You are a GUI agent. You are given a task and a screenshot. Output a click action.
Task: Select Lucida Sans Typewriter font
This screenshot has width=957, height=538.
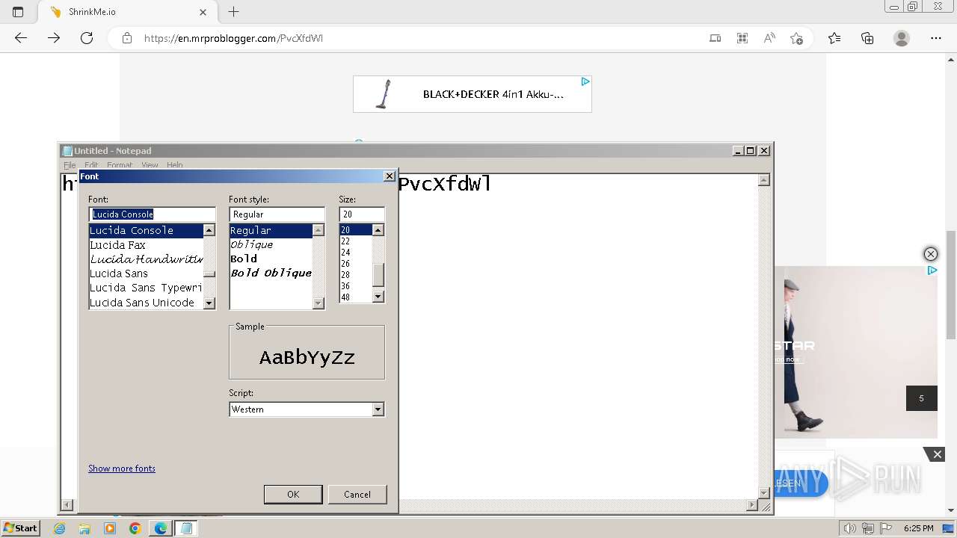146,288
